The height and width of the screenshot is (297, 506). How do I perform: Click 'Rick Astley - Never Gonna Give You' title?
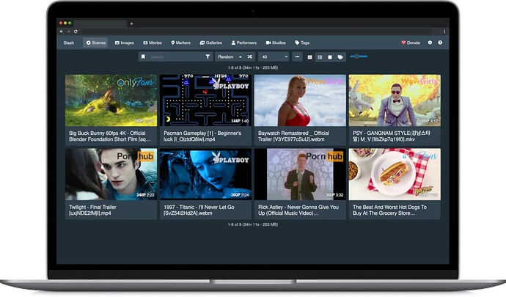click(298, 210)
